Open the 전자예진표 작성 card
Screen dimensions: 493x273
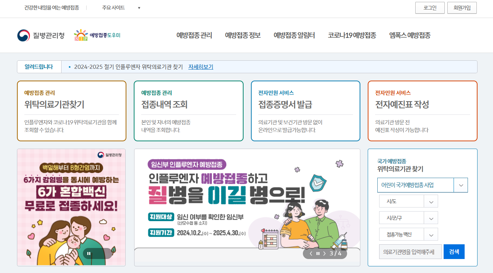coord(423,111)
